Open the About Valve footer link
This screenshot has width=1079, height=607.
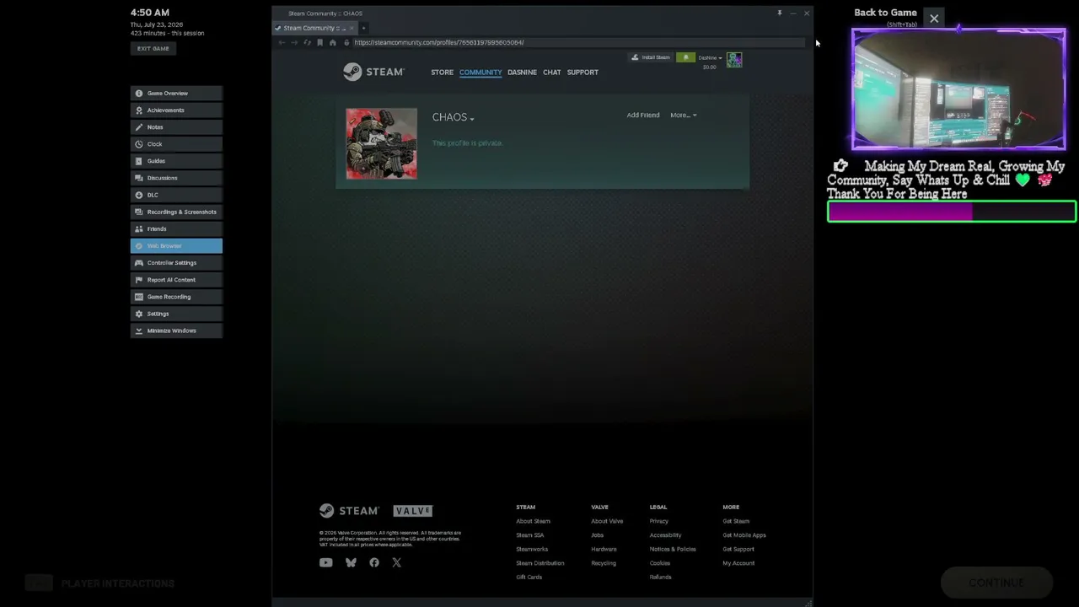pos(607,521)
